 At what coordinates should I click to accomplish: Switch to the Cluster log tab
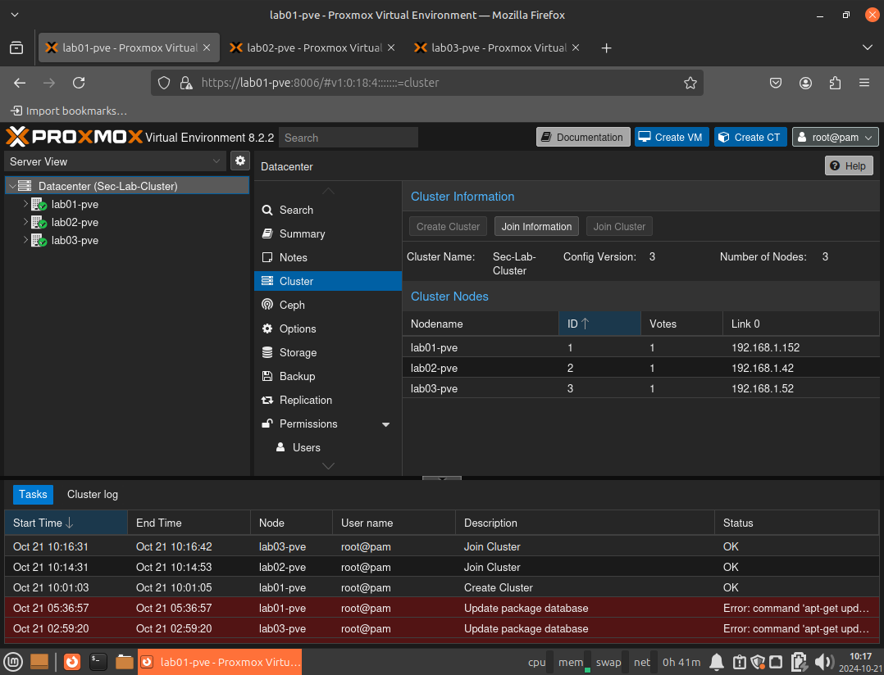[93, 494]
